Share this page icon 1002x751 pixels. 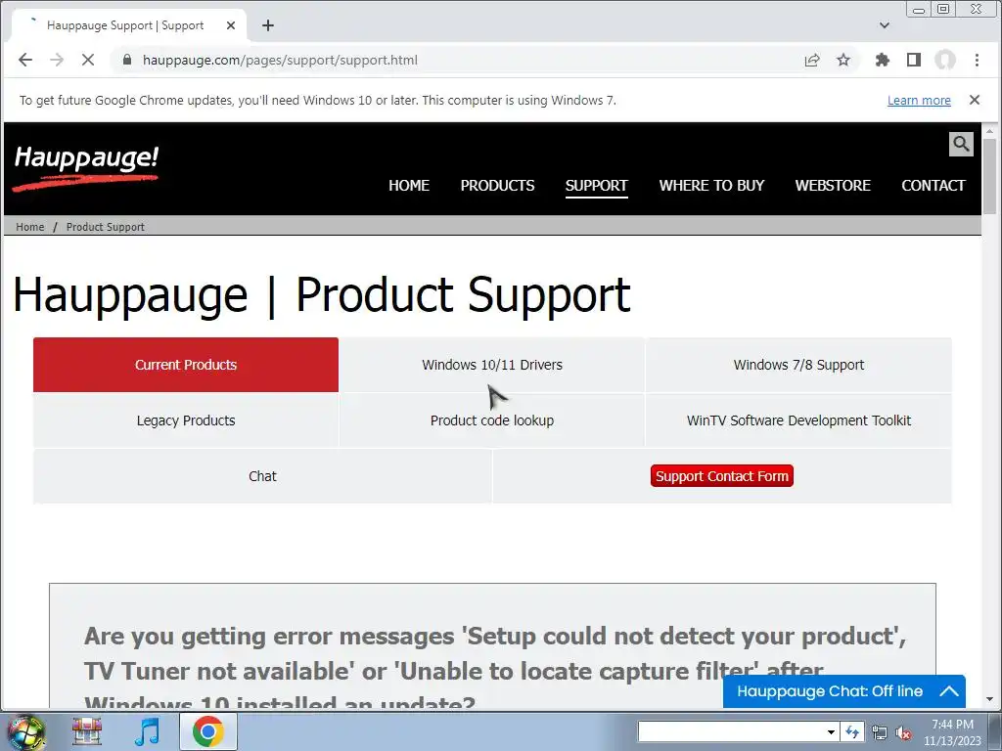coord(812,60)
